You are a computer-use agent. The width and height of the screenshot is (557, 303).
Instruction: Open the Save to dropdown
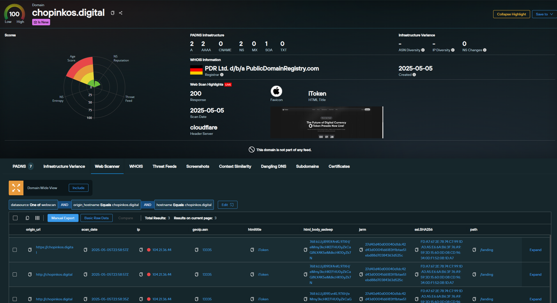pos(544,14)
